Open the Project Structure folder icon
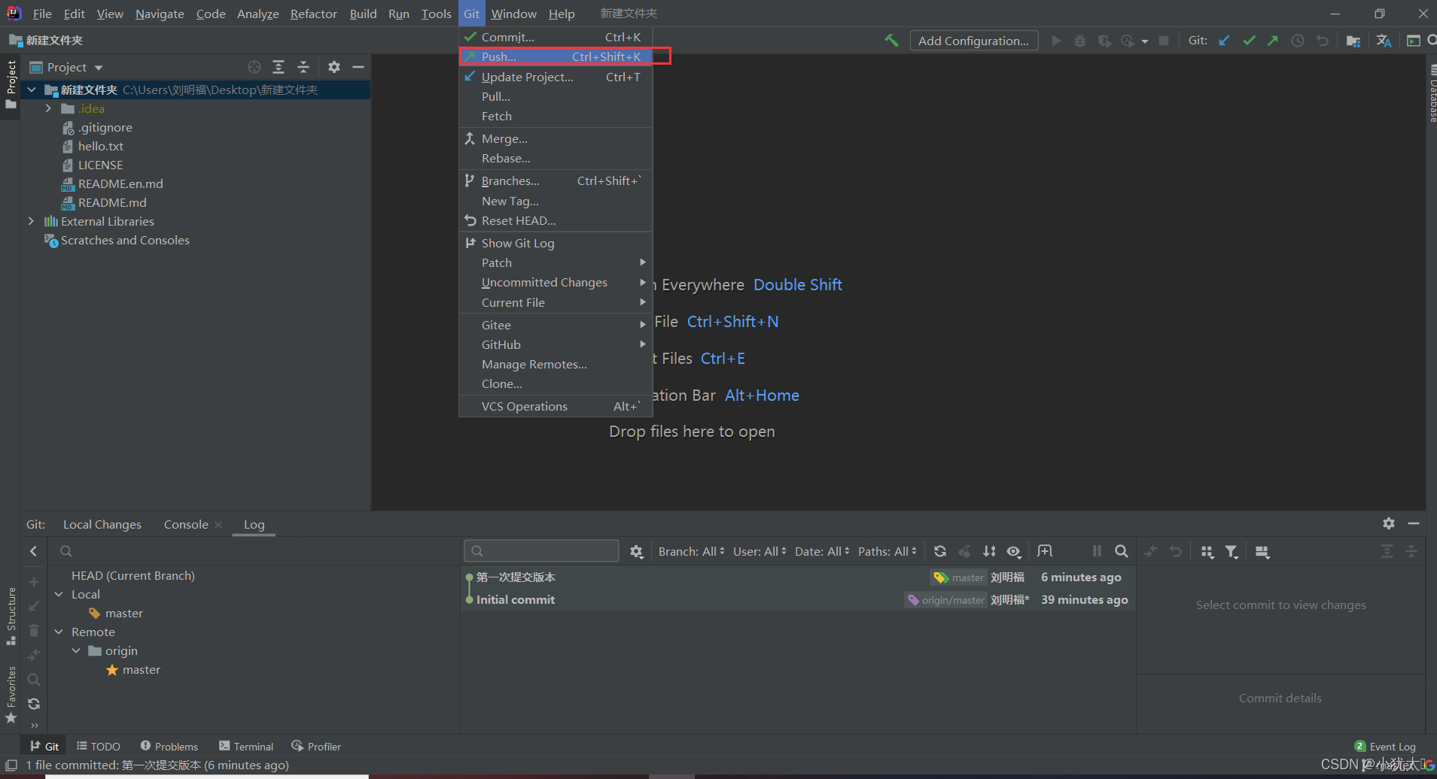 coord(1353,41)
